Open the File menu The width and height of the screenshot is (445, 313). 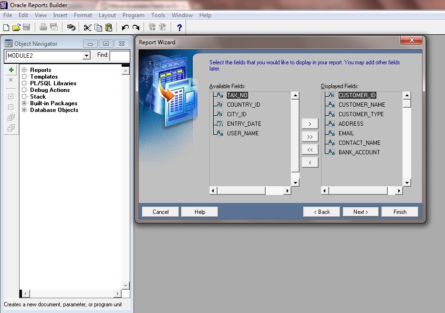tap(8, 15)
